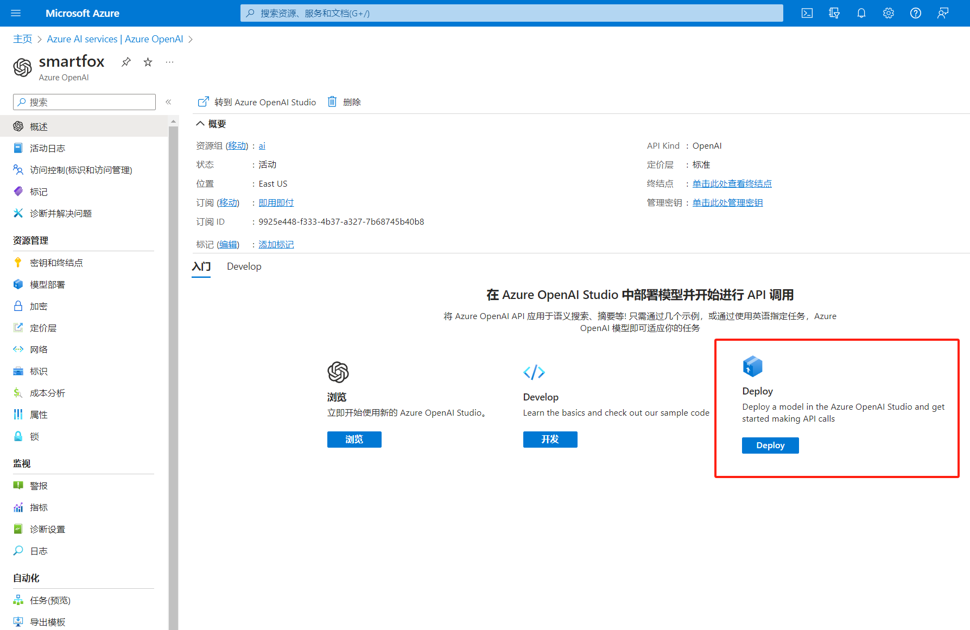
Task: Click the 转到 Azure OpenAI Studio toolbar button
Action: point(257,102)
